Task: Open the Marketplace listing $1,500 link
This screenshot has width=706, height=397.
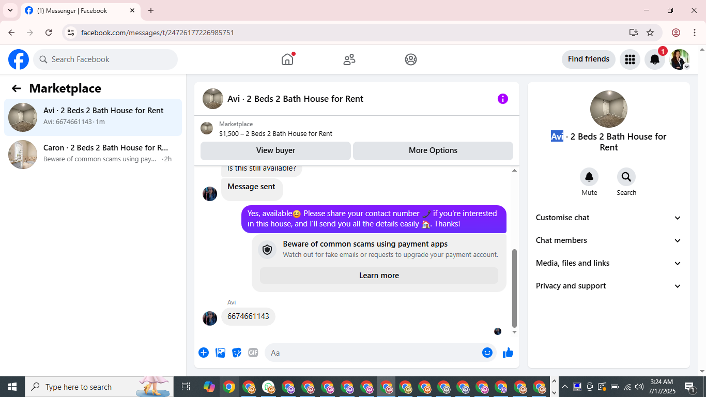Action: coord(275,133)
